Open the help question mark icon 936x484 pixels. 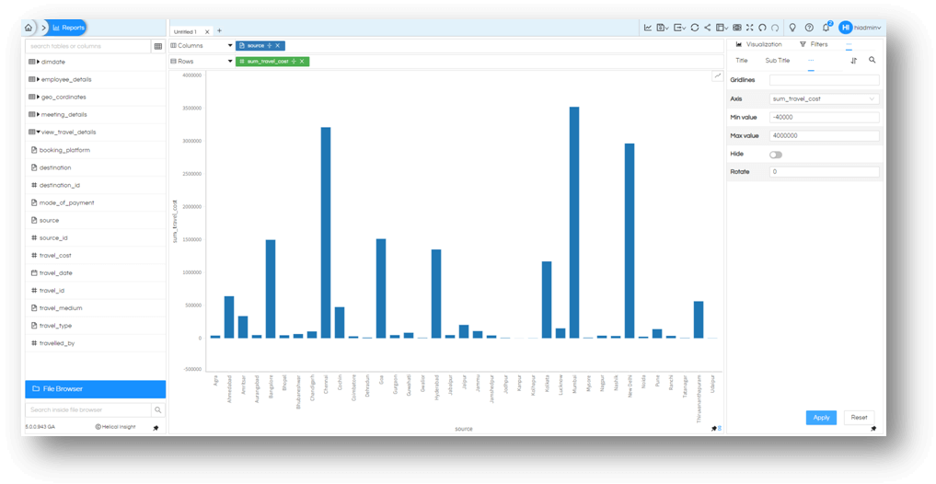[809, 28]
